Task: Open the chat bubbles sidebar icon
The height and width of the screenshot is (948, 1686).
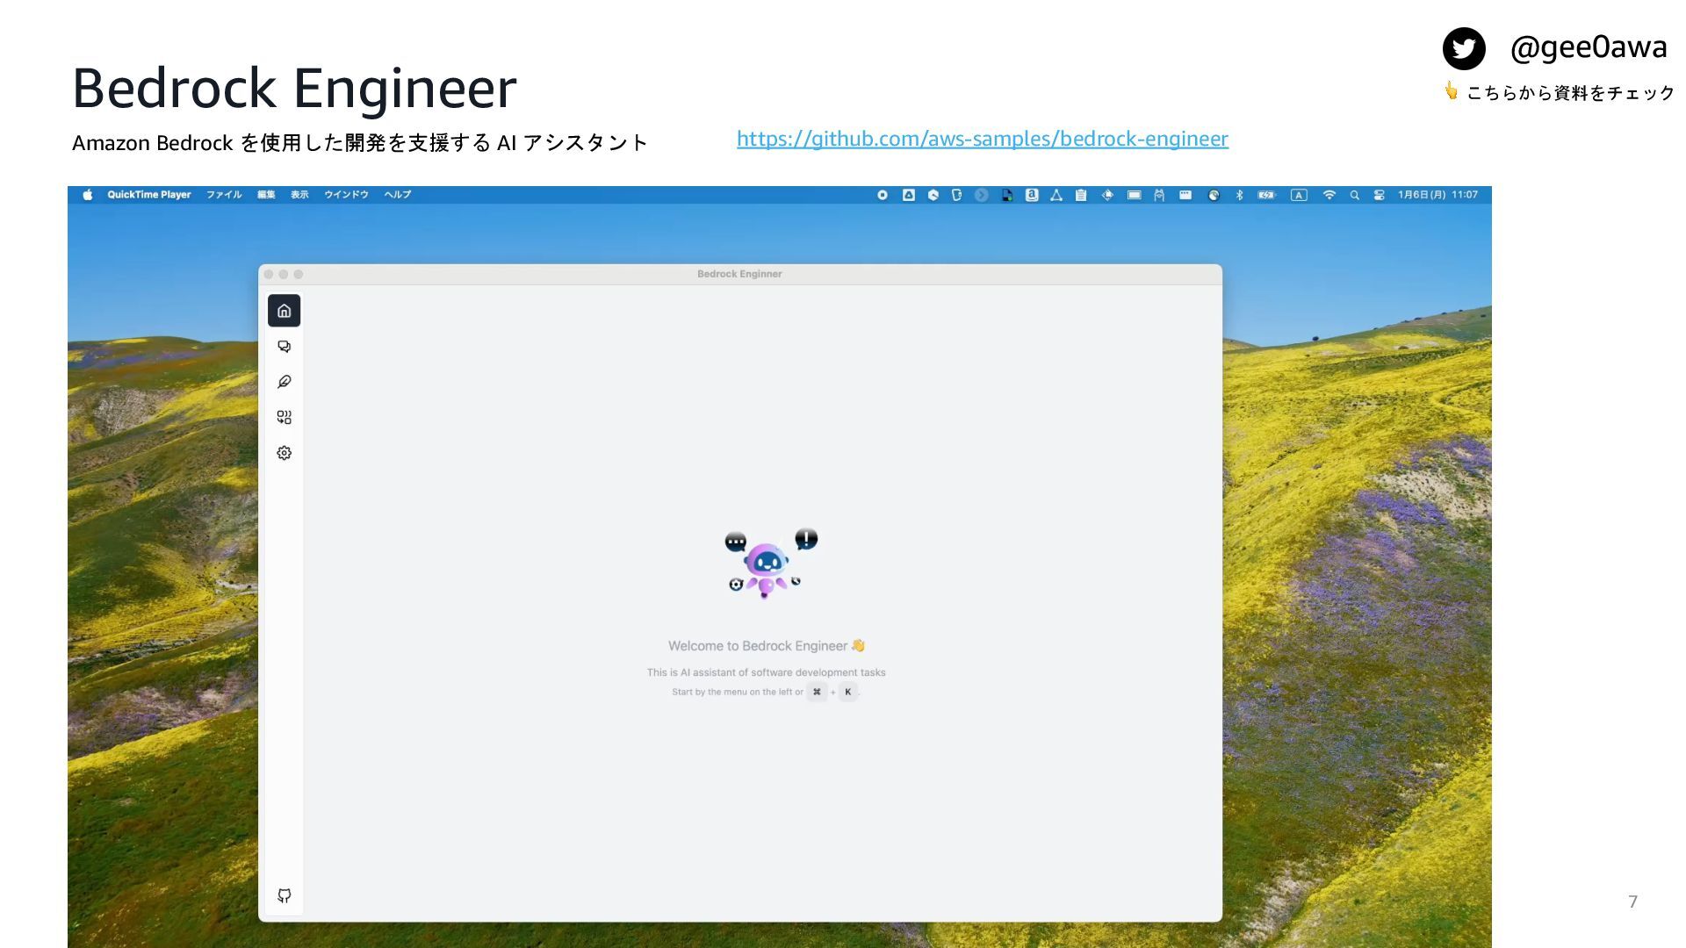Action: click(284, 347)
